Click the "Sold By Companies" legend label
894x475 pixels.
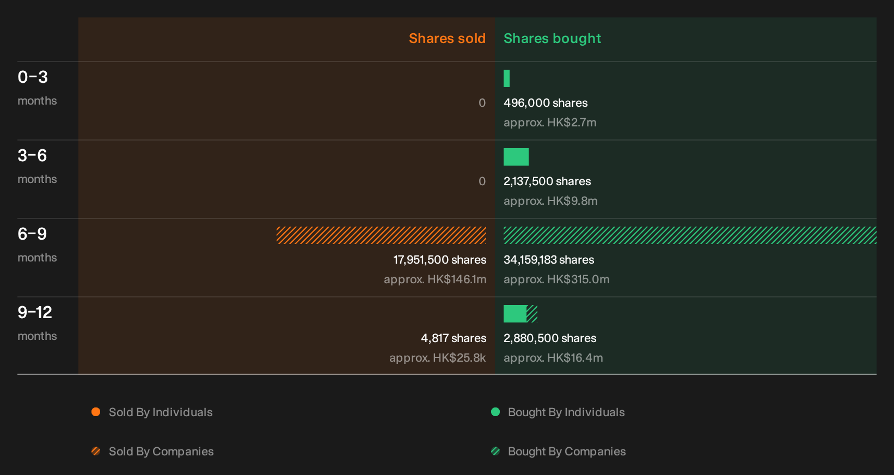161,452
